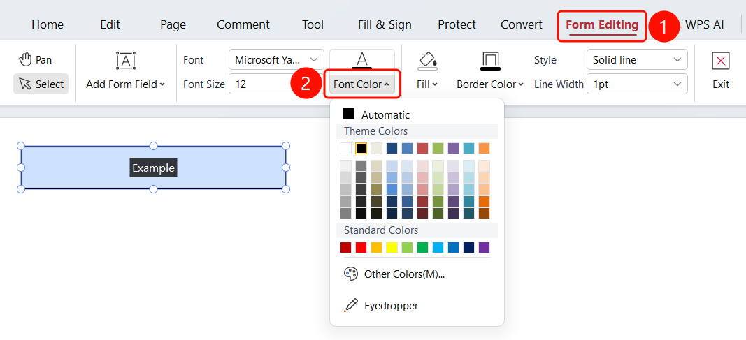Click the Fill paint bucket icon
746x340 pixels.
click(x=427, y=61)
